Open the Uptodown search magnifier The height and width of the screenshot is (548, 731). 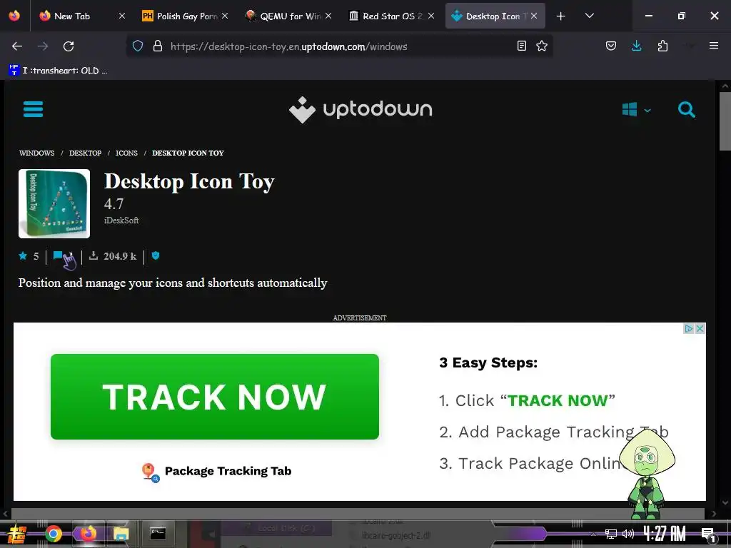click(x=686, y=110)
